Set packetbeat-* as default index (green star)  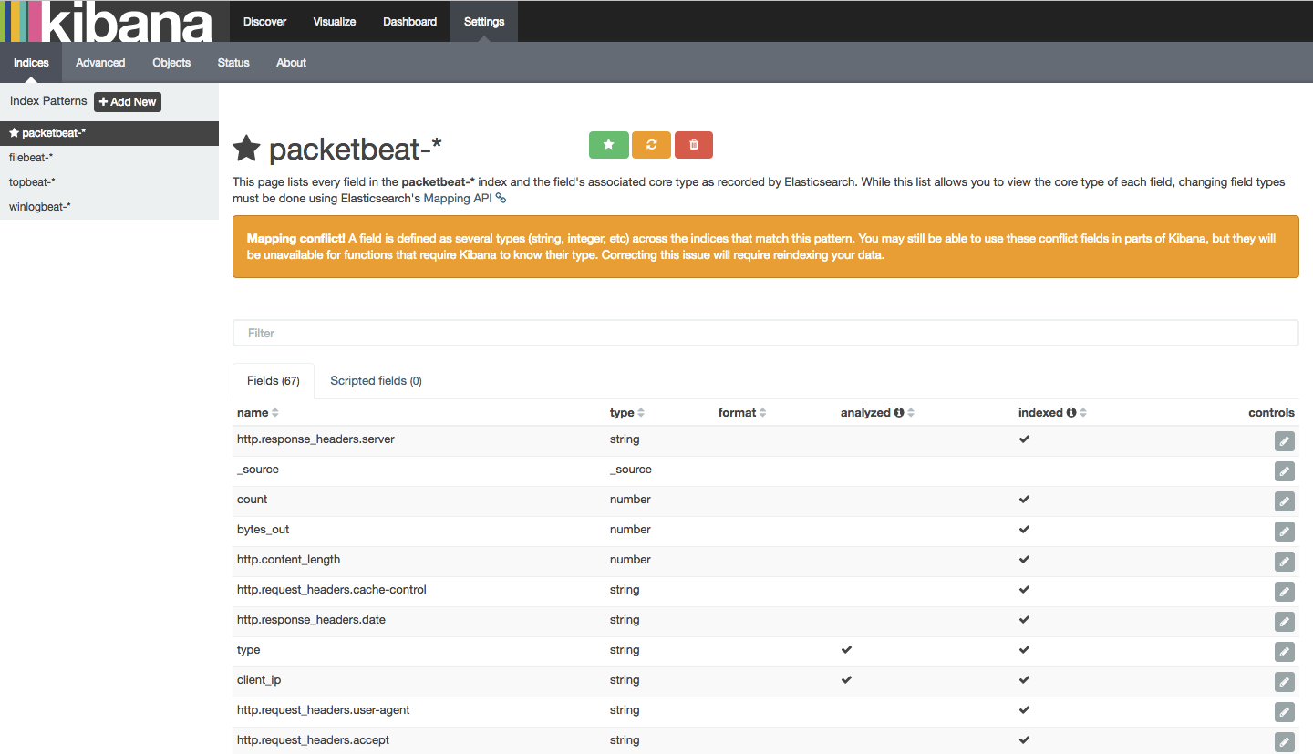tap(608, 145)
